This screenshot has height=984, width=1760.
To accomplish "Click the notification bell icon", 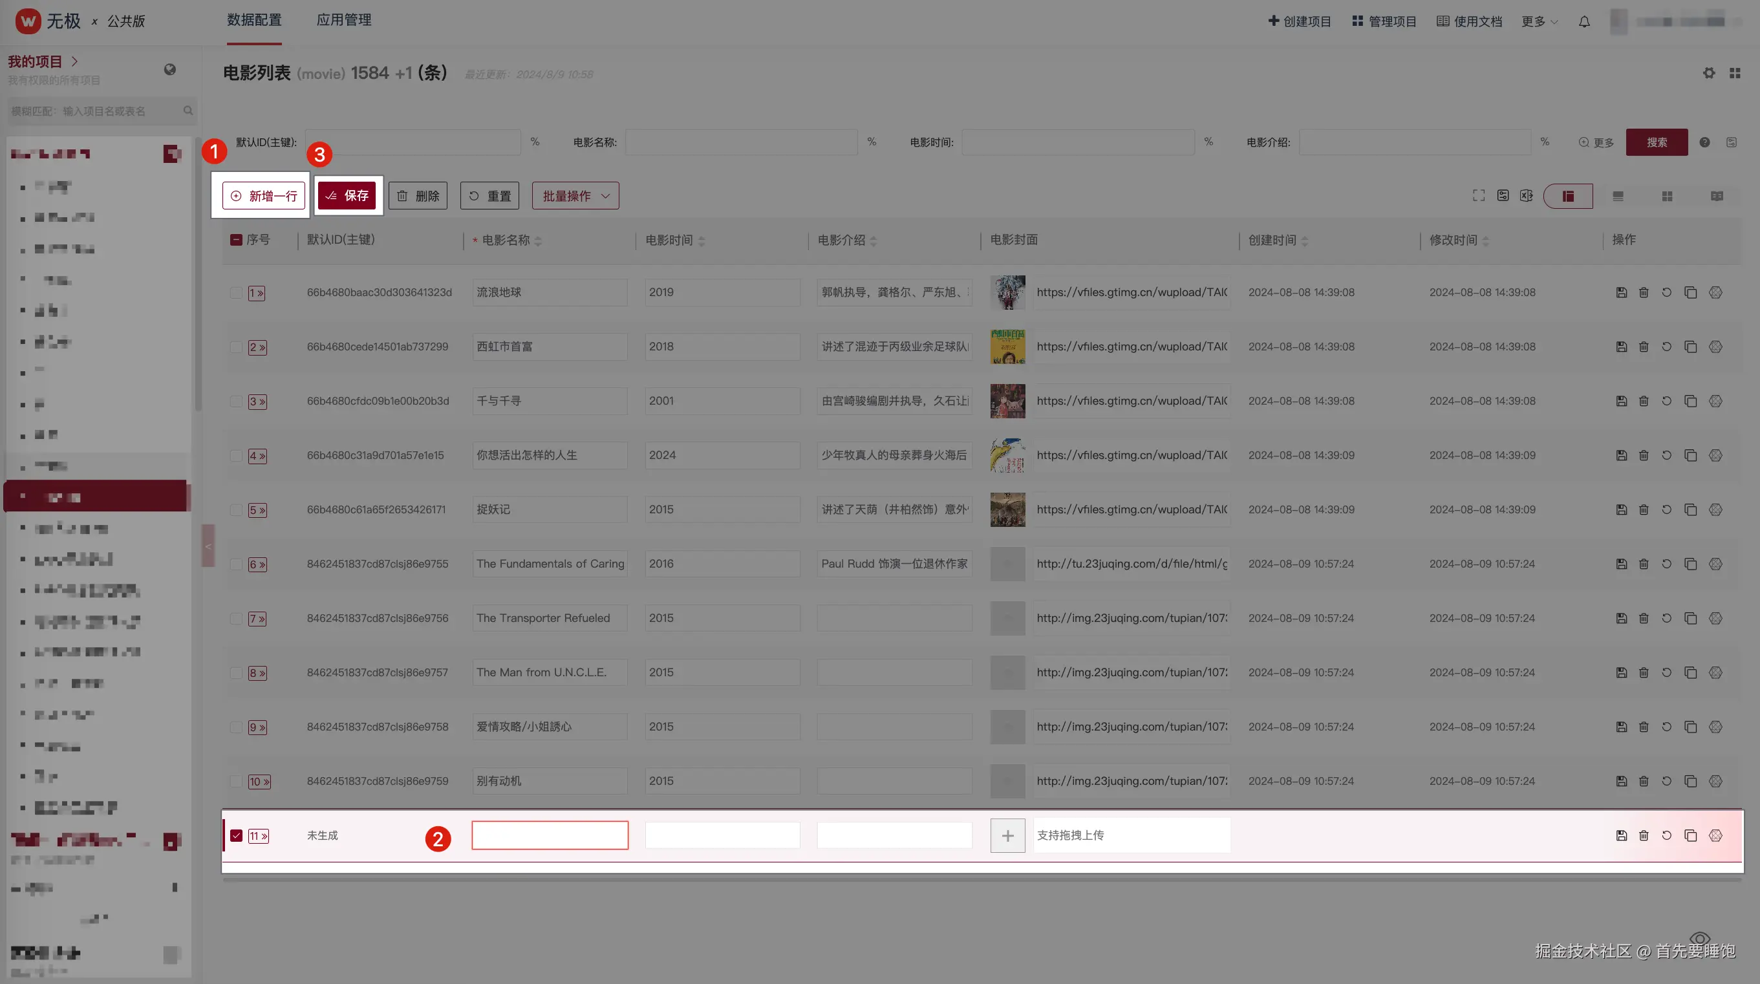I will coord(1583,22).
